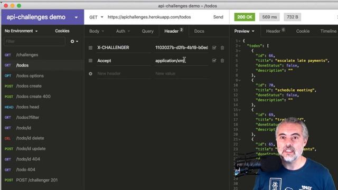This screenshot has height=190, width=338.
Task: Open the GET method dropdown
Action: point(96,17)
